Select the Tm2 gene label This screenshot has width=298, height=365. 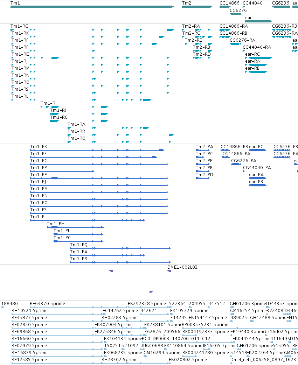(x=187, y=3)
